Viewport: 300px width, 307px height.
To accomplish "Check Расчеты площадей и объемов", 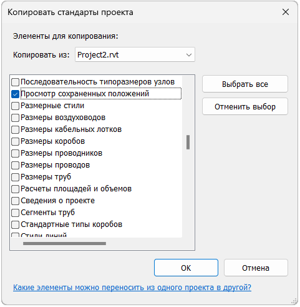I will [15, 189].
